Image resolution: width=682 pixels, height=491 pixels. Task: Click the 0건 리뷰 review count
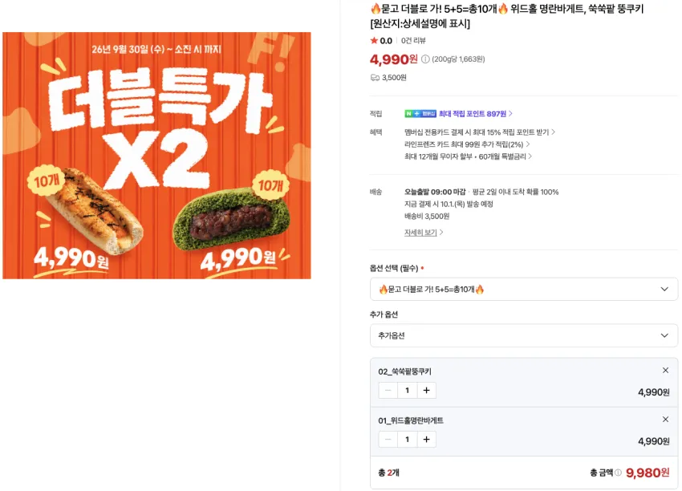coord(413,40)
